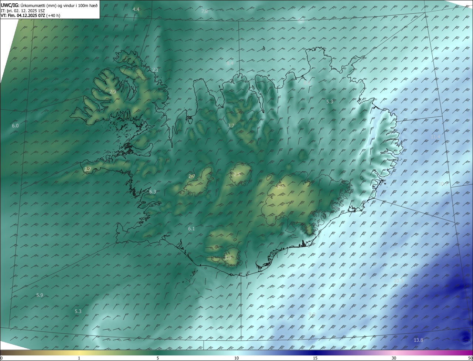Click the 8.4 value label
This screenshot has width=473, height=361.
230,63
